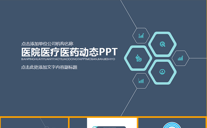Open the middle white slide thumbnail

[x=103, y=123]
